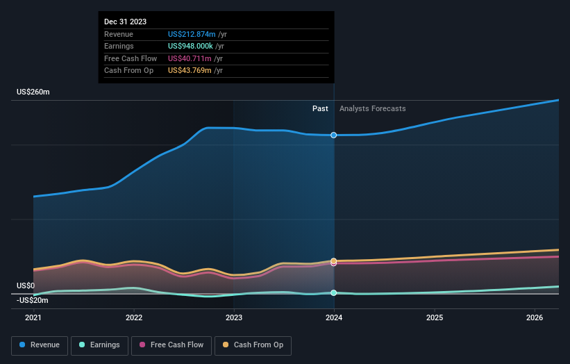Click the Free Cash Flow label in tooltip
This screenshot has width=570, height=364.
(x=131, y=58)
